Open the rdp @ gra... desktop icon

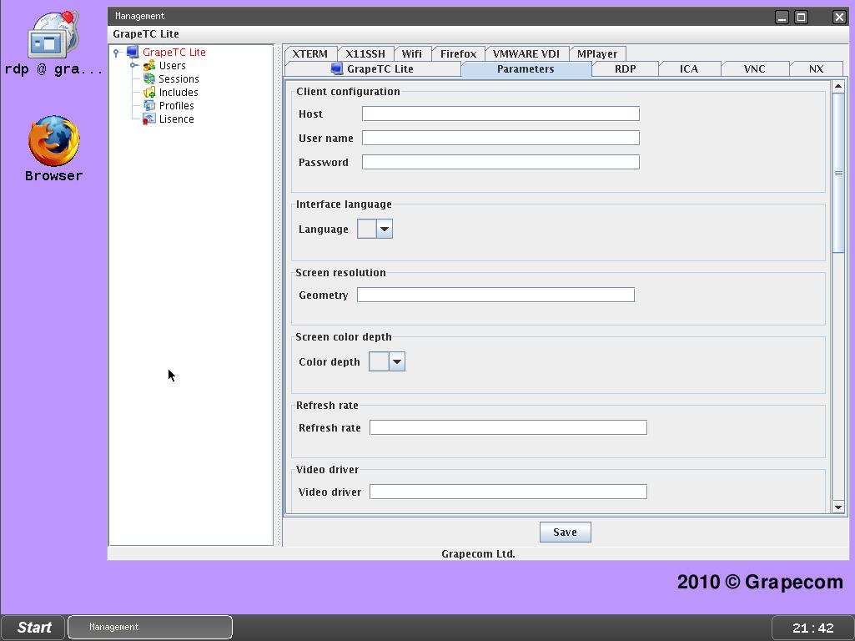tap(53, 38)
